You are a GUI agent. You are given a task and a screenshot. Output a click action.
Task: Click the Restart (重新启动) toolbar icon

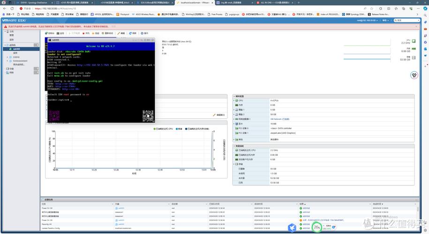click(x=107, y=33)
